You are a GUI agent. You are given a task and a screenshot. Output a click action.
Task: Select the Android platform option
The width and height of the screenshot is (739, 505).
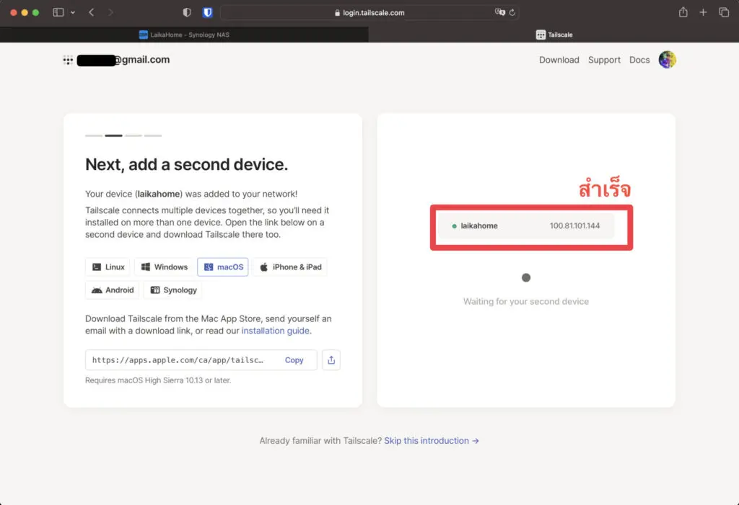coord(112,290)
